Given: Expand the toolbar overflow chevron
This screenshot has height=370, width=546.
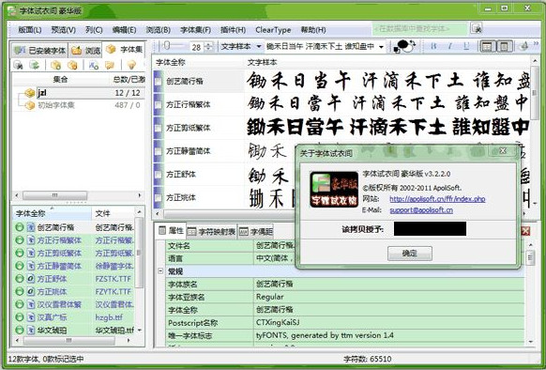Looking at the screenshot, I should click(536, 43).
